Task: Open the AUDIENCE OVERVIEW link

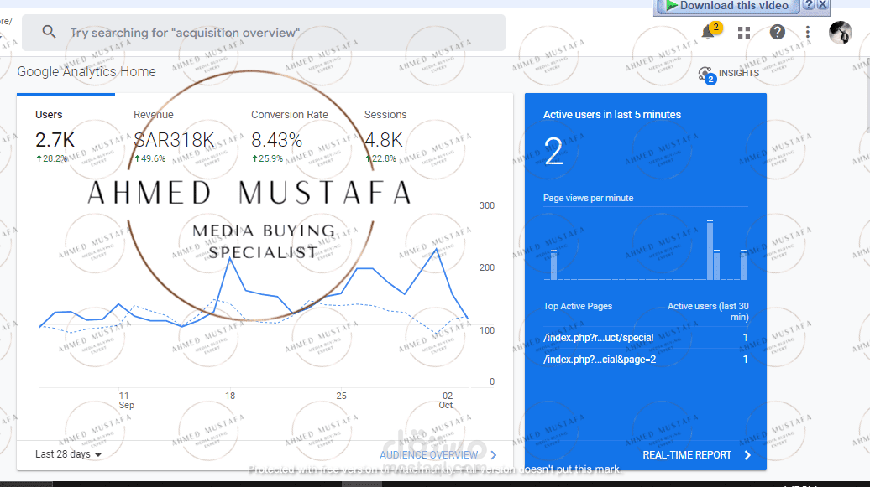Action: coord(428,455)
